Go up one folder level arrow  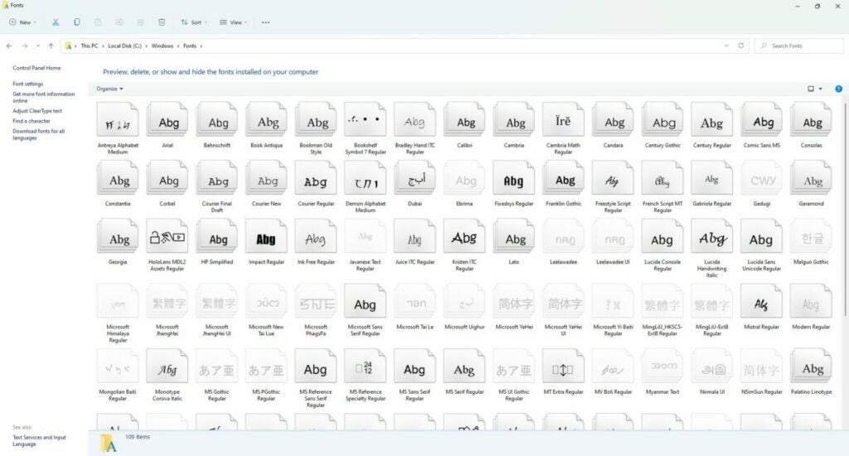pyautogui.click(x=51, y=46)
